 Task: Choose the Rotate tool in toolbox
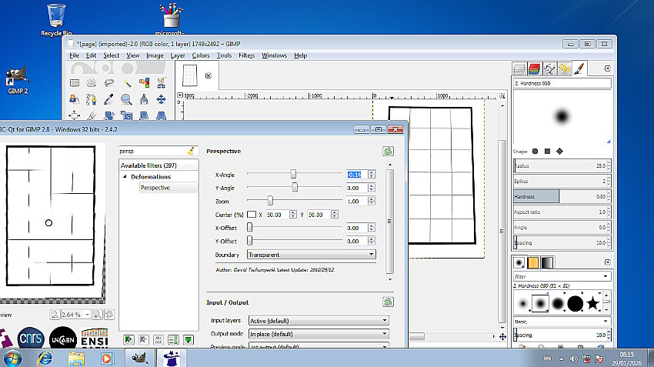pos(108,115)
